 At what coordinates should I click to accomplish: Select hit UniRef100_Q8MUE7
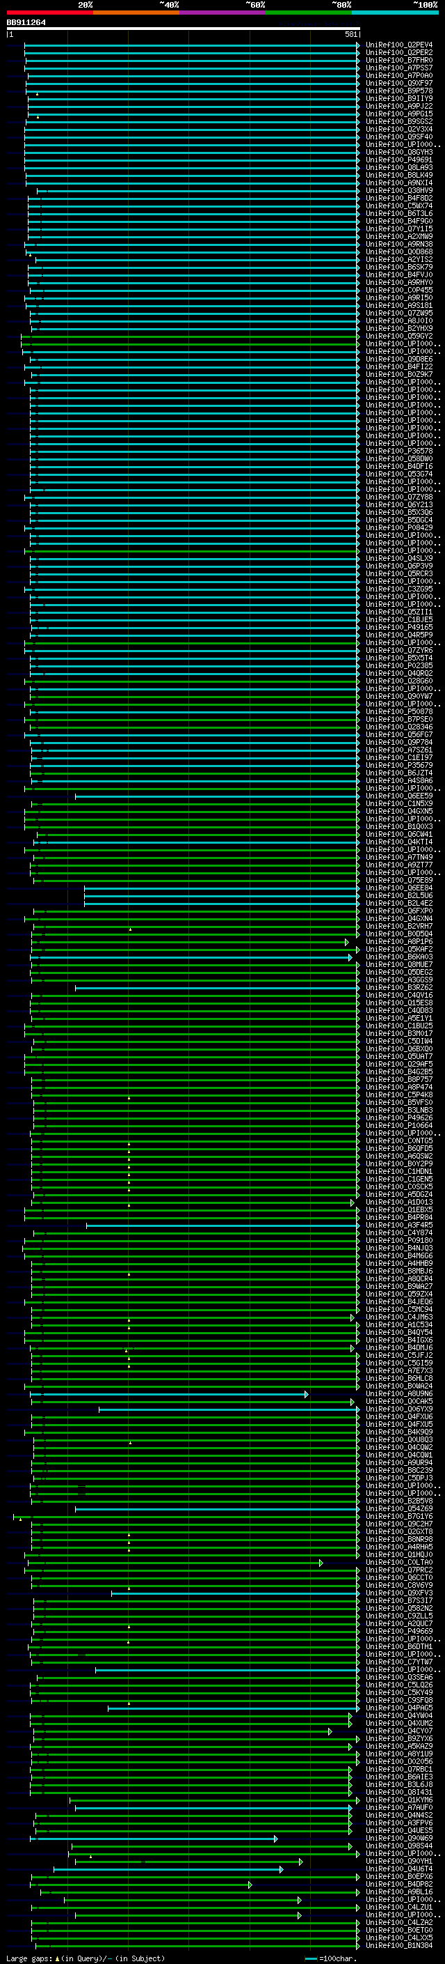tap(399, 964)
